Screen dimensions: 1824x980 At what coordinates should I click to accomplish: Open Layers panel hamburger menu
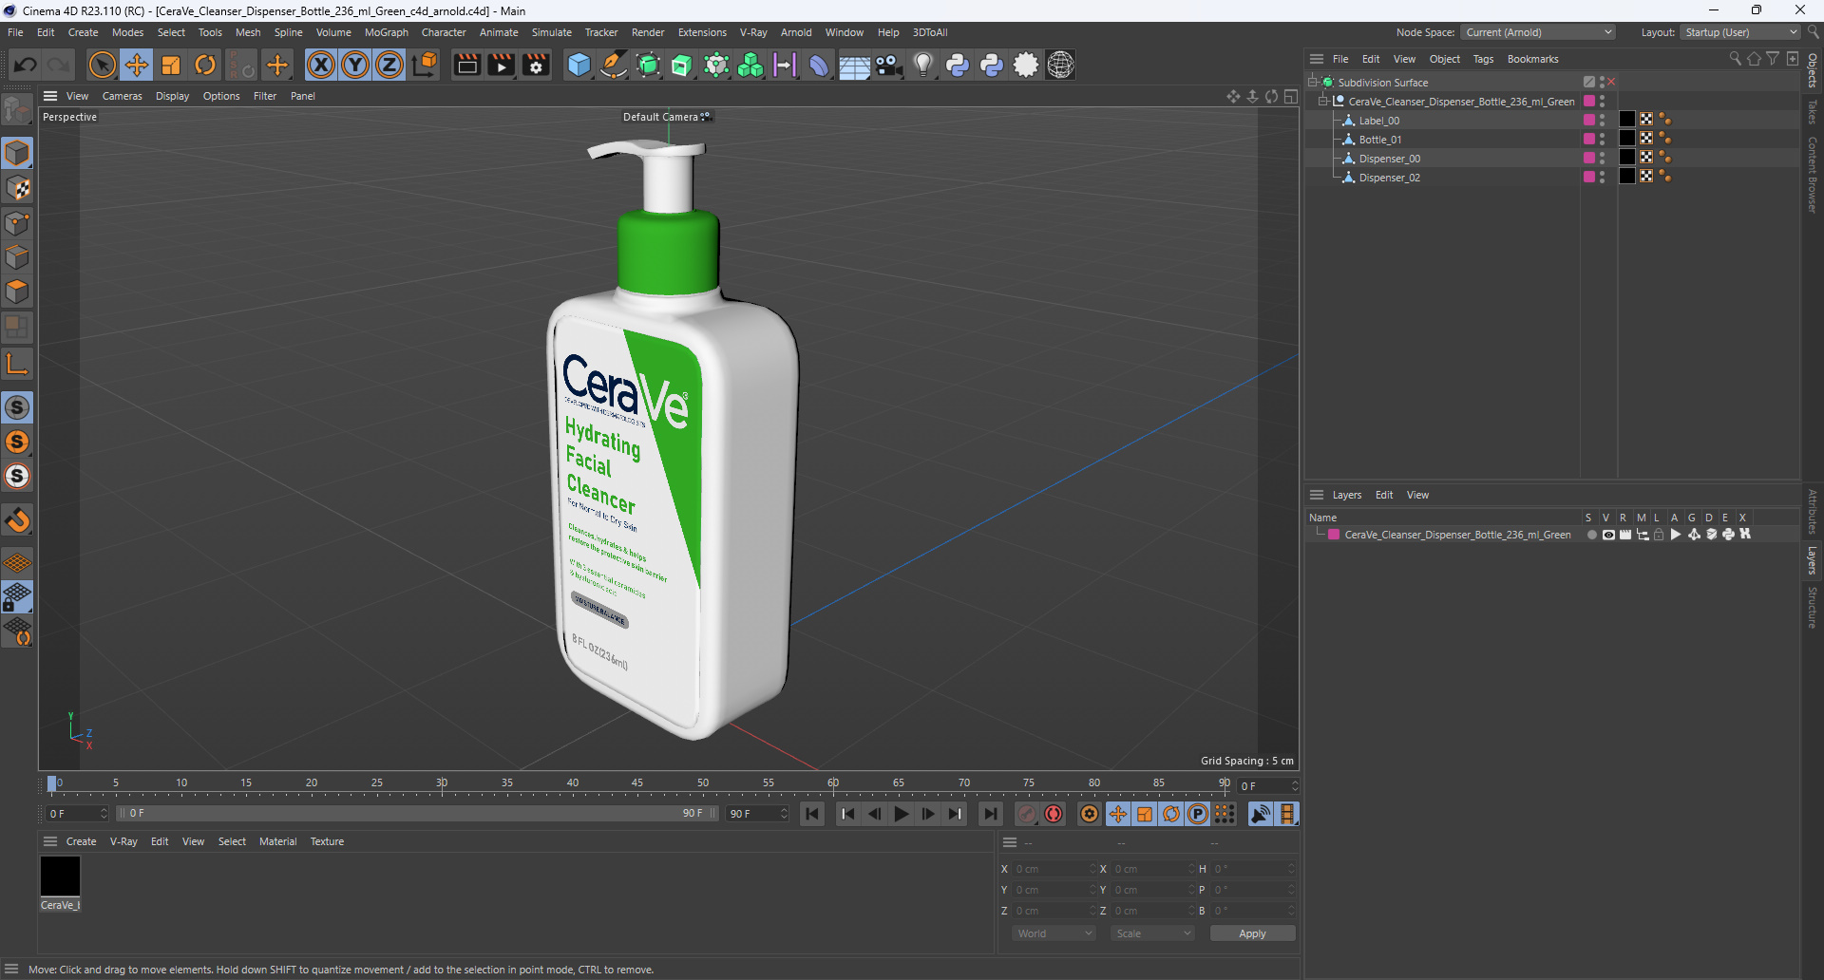1317,495
